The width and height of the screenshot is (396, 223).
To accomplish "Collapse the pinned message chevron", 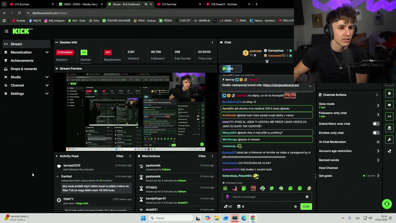I will point(310,86).
